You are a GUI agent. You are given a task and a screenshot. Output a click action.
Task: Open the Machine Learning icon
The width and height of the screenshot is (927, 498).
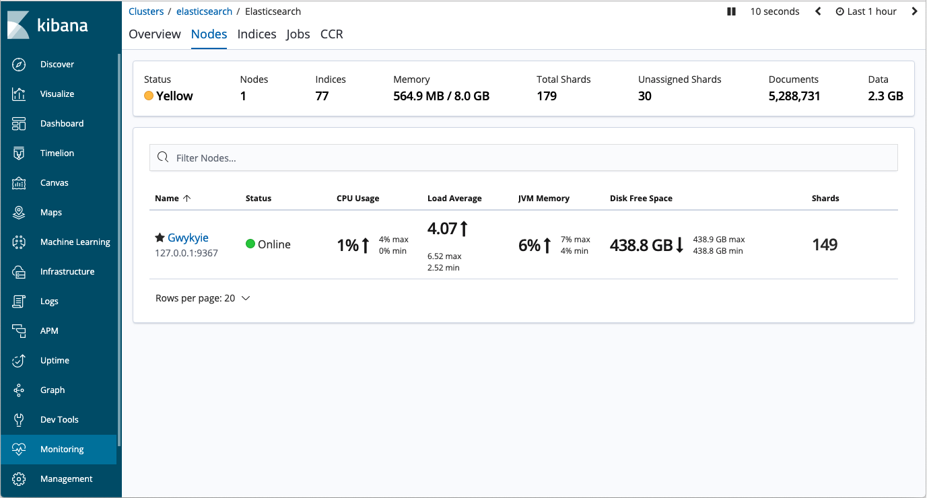19,242
